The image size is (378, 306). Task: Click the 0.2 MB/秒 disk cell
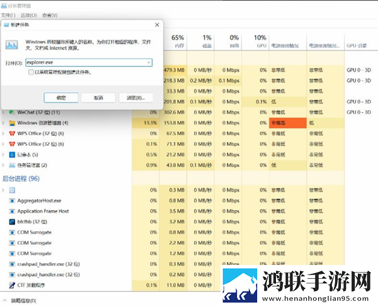(200, 81)
